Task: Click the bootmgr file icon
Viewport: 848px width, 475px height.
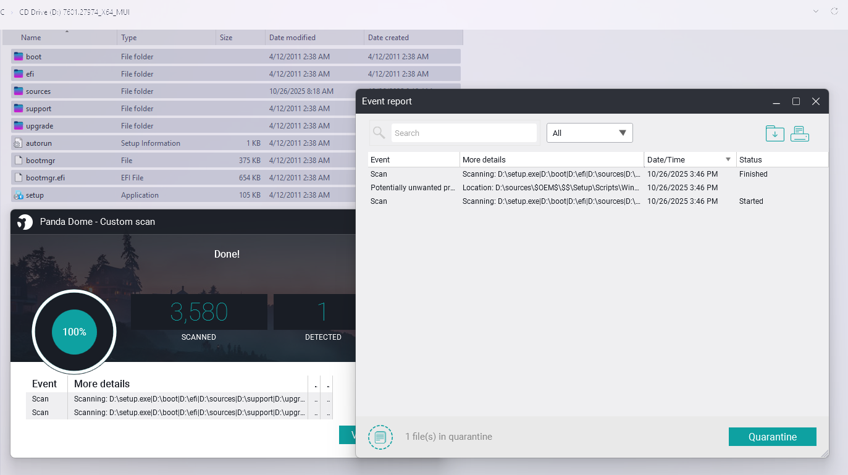Action: (x=18, y=160)
